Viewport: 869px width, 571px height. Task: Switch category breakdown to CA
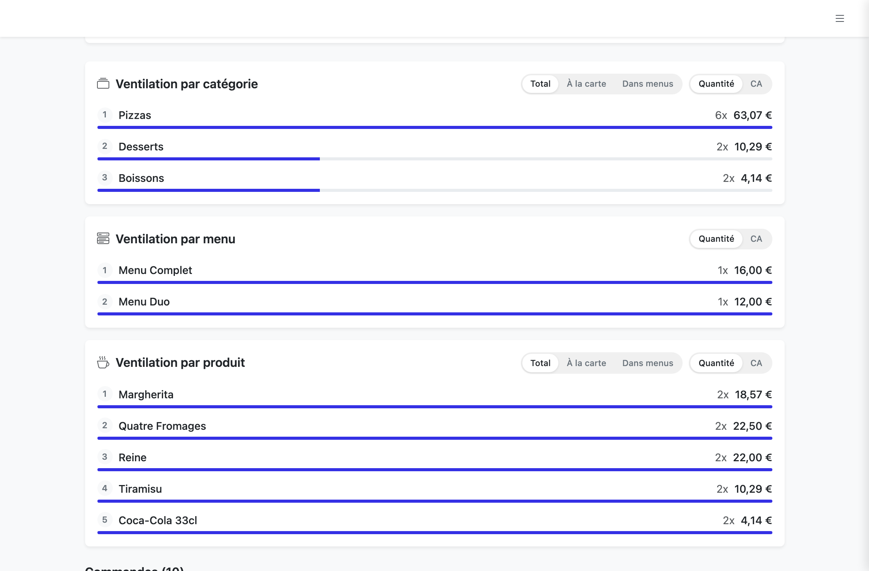click(x=756, y=84)
